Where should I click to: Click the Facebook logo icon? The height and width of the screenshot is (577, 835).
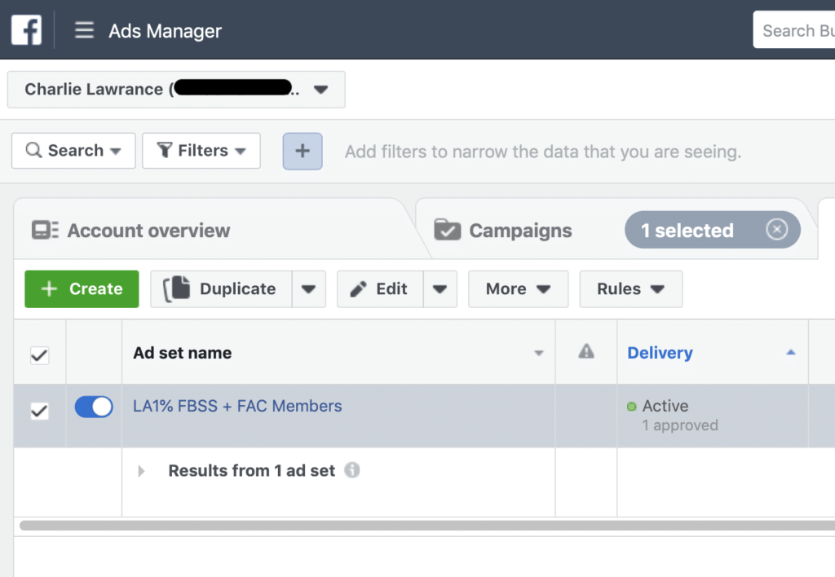tap(26, 30)
